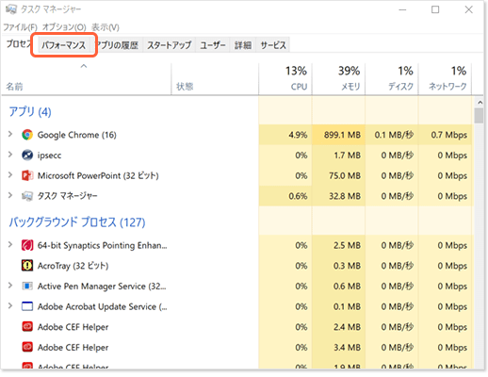
Task: Expand the Adobe Acrobat Update Service row
Action: 10,305
